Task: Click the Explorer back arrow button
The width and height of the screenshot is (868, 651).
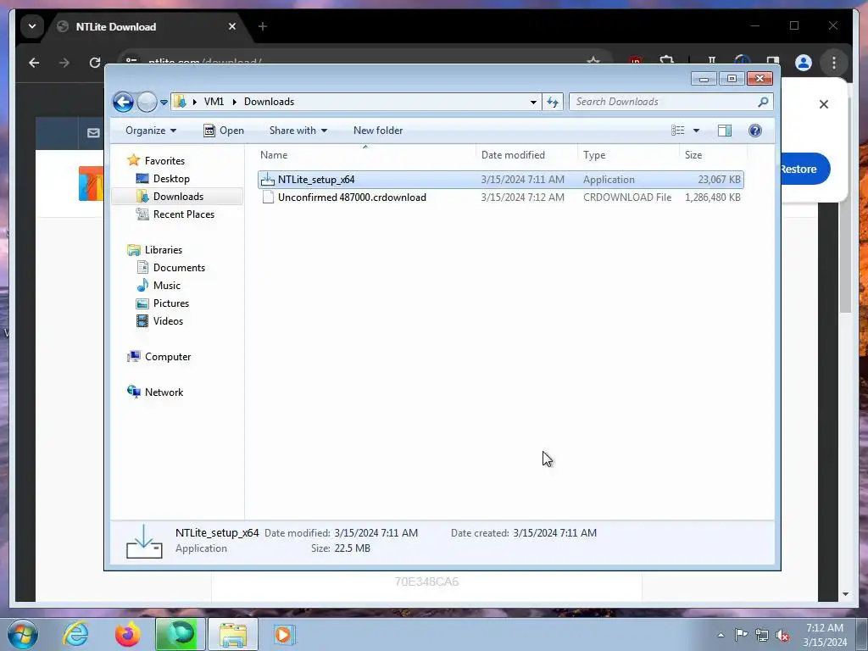Action: click(123, 102)
